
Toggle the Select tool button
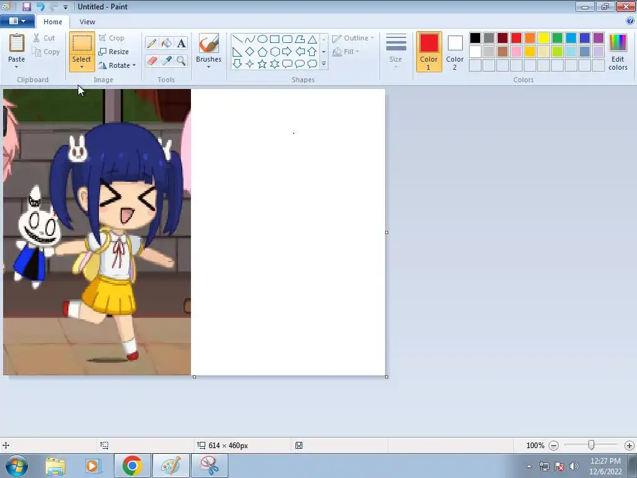(81, 44)
